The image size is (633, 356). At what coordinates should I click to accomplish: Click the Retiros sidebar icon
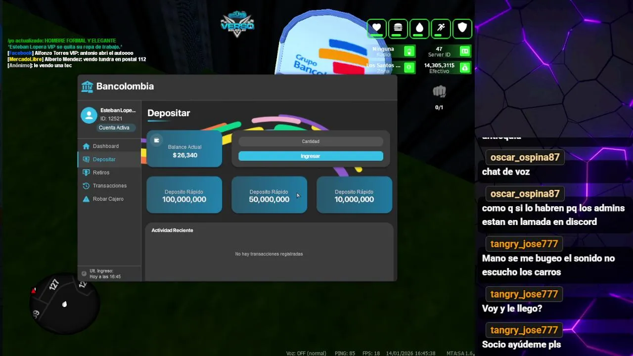tap(86, 173)
